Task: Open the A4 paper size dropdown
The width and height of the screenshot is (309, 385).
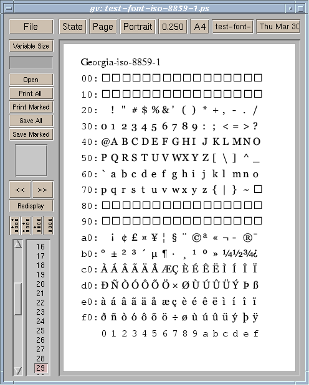Action: tap(200, 27)
